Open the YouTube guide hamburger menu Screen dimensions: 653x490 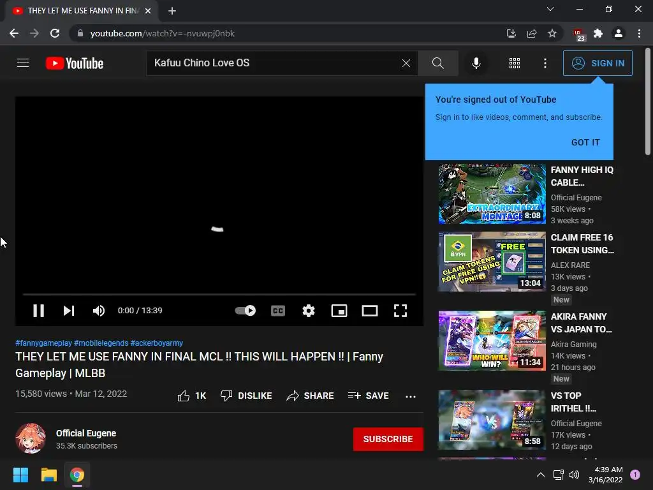pyautogui.click(x=23, y=63)
